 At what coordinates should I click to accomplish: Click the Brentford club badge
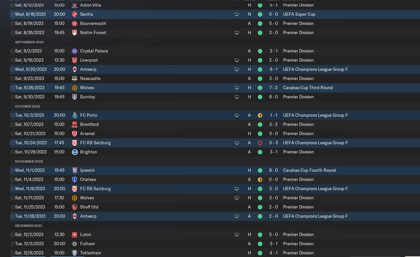tap(75, 125)
